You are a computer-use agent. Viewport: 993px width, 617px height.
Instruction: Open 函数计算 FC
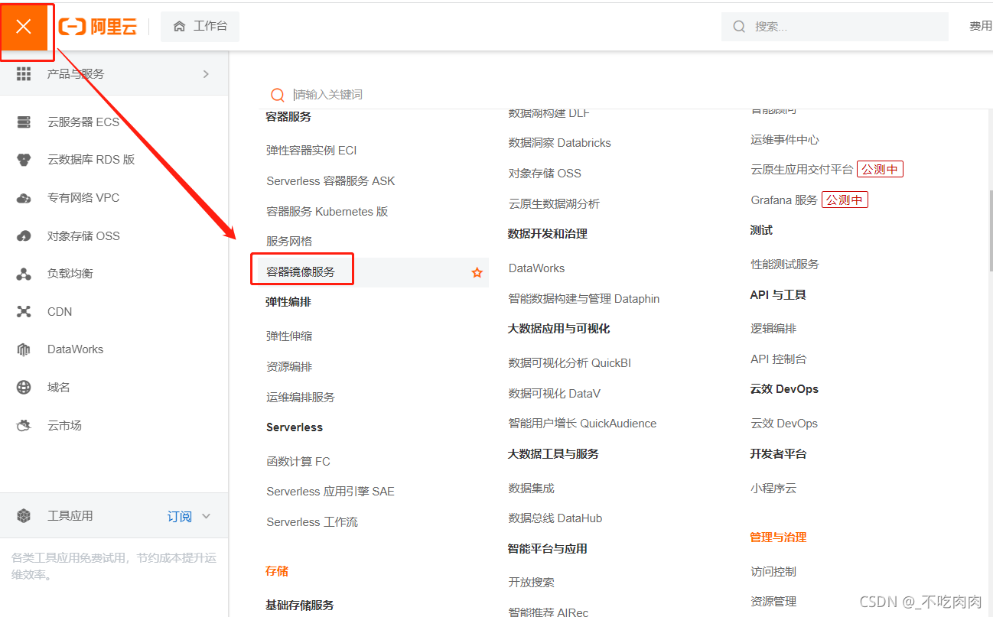(298, 462)
